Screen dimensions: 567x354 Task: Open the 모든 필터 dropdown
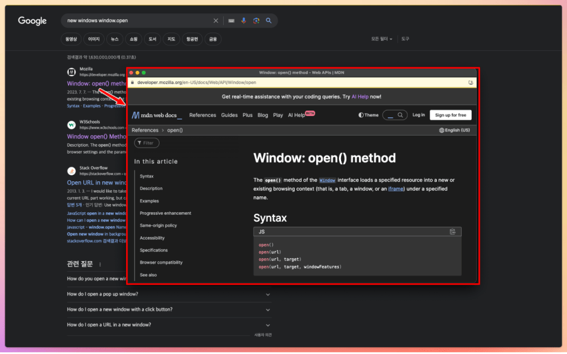[x=382, y=39]
